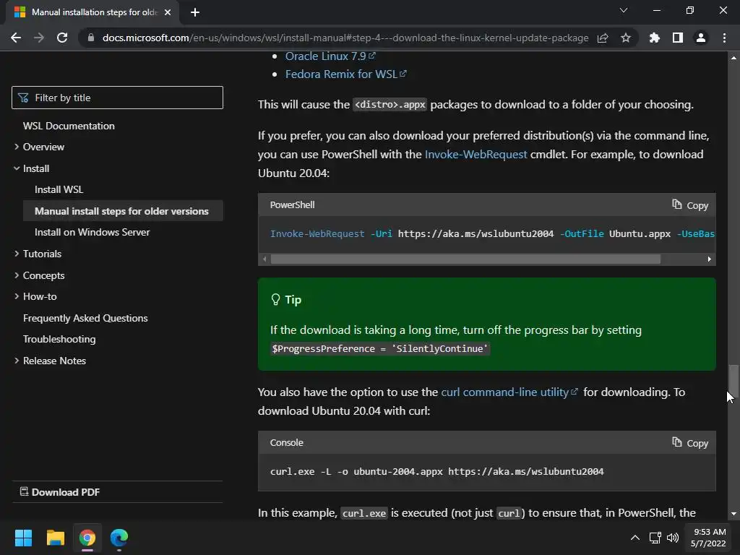740x555 pixels.
Task: Click Download PDF button
Action: (x=60, y=492)
